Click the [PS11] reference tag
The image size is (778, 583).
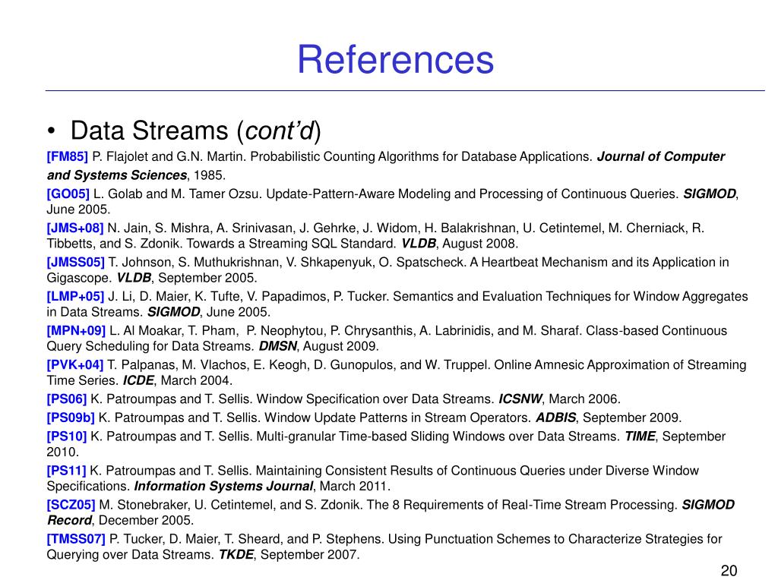tap(66, 471)
